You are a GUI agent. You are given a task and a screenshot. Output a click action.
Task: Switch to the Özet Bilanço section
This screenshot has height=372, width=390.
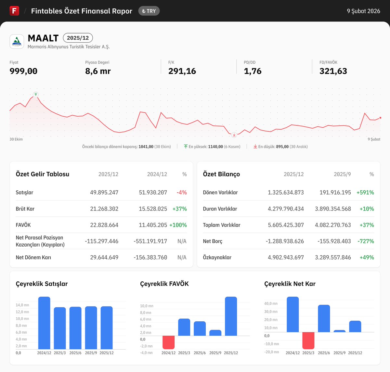(x=221, y=174)
